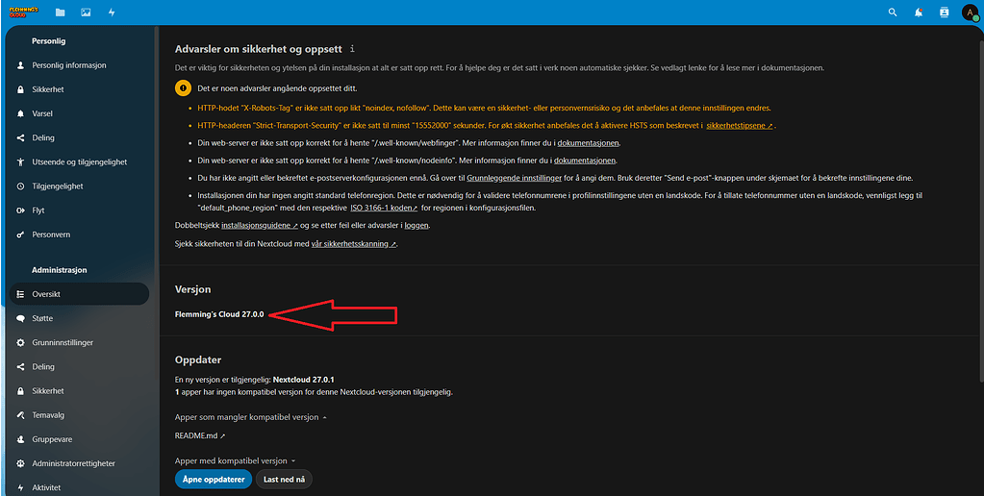Screen dimensions: 984x496
Task: Click the person icon for Personlig informasjon
Action: click(x=20, y=65)
